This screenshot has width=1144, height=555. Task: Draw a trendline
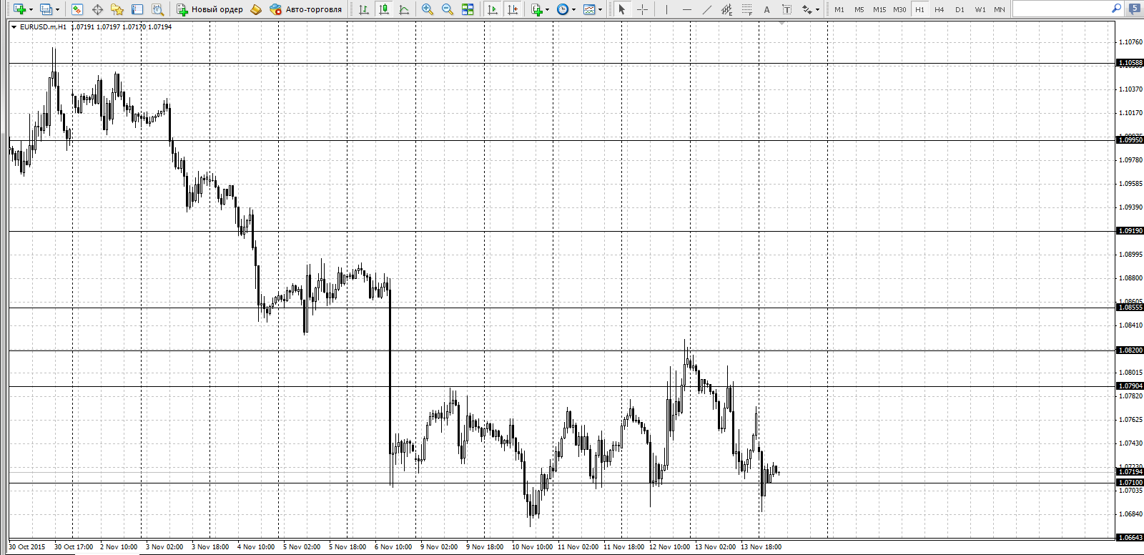707,9
